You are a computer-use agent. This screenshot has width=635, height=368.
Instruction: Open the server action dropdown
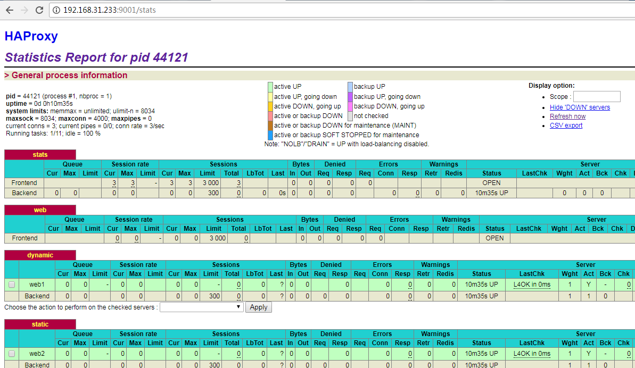(x=202, y=307)
